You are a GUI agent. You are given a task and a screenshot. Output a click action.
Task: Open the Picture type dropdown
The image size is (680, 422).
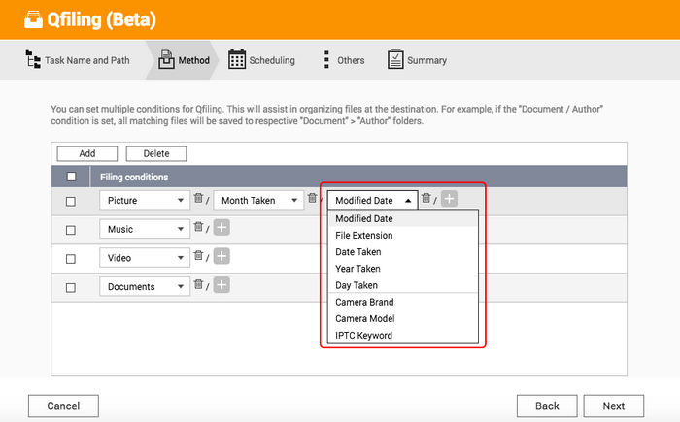pos(145,200)
